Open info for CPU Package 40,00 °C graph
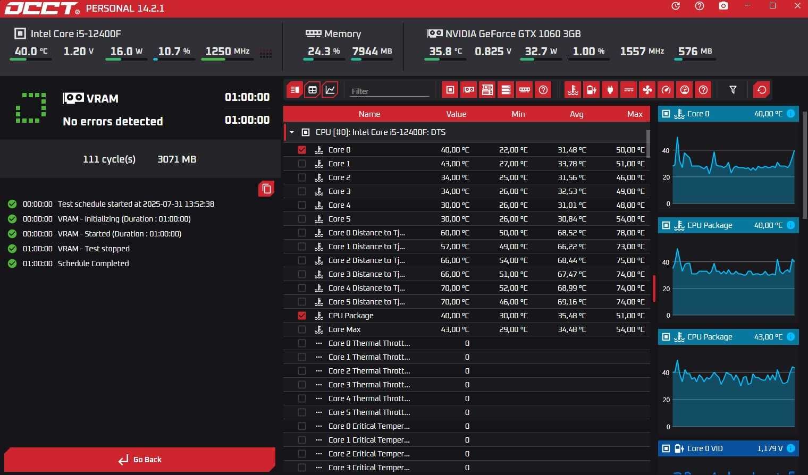The height and width of the screenshot is (475, 808). coord(790,225)
